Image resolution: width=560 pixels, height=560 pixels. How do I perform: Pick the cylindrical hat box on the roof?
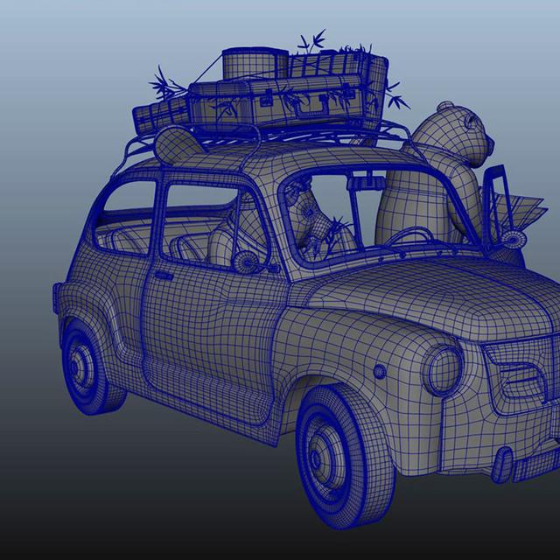[x=255, y=63]
